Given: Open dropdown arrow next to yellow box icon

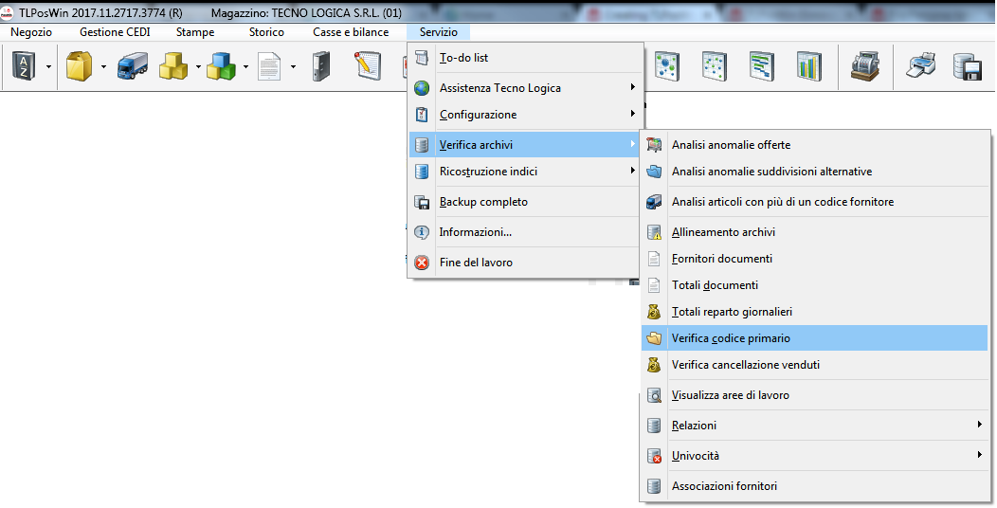Looking at the screenshot, I should (x=102, y=67).
